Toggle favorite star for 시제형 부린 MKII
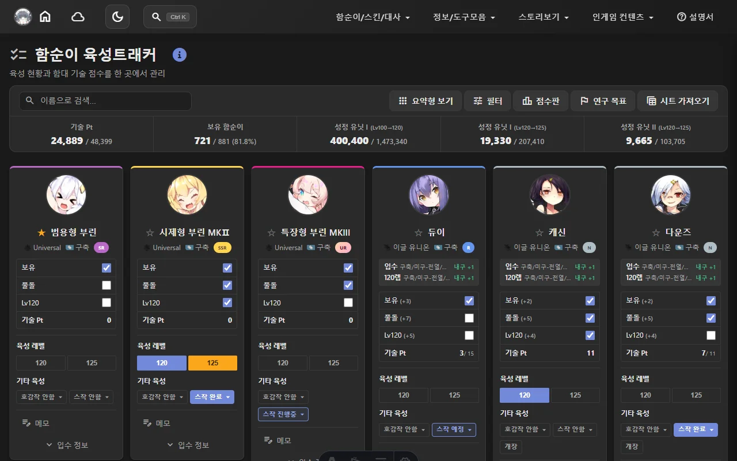This screenshot has height=461, width=737. [150, 232]
